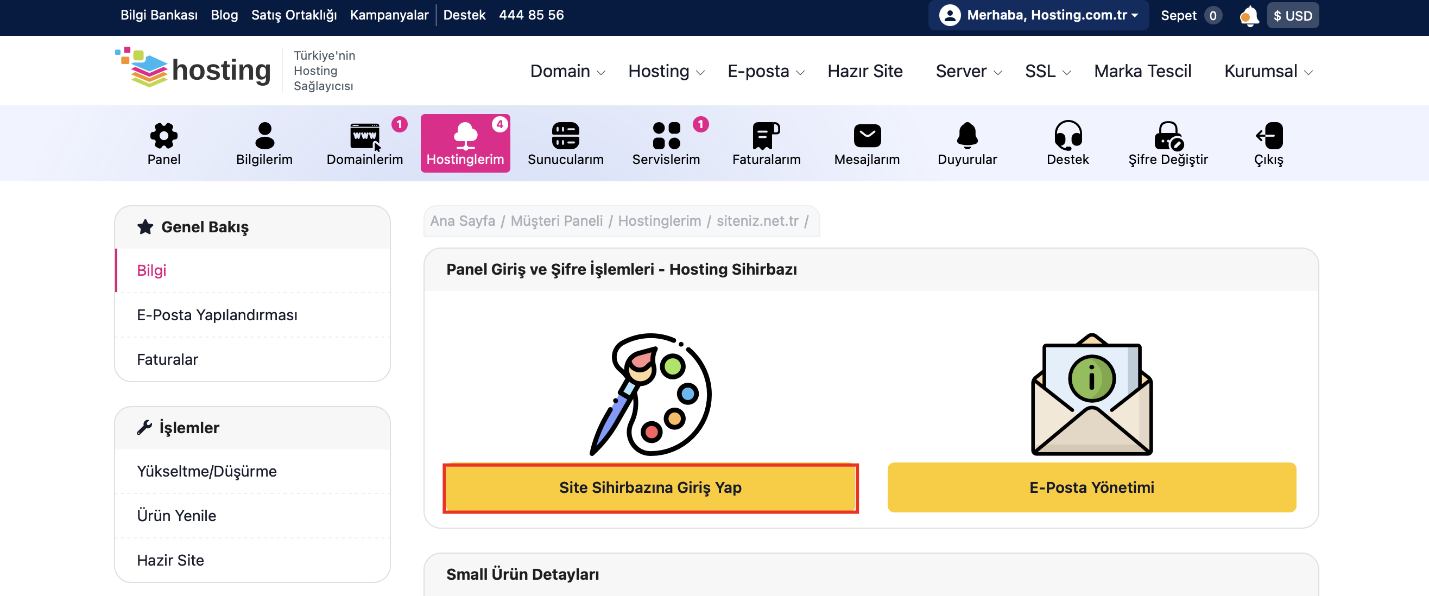
Task: Open the Hostinglerim breadcrumb link
Action: coord(659,221)
